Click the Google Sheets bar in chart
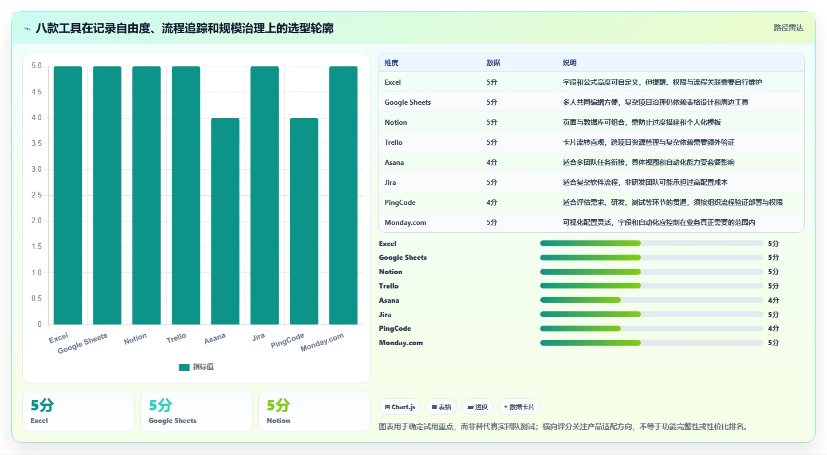Viewport: 827px width, 455px height. [107, 195]
